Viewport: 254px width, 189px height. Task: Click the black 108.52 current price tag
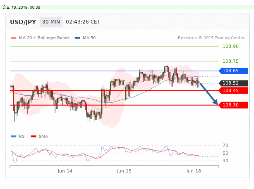pyautogui.click(x=233, y=83)
